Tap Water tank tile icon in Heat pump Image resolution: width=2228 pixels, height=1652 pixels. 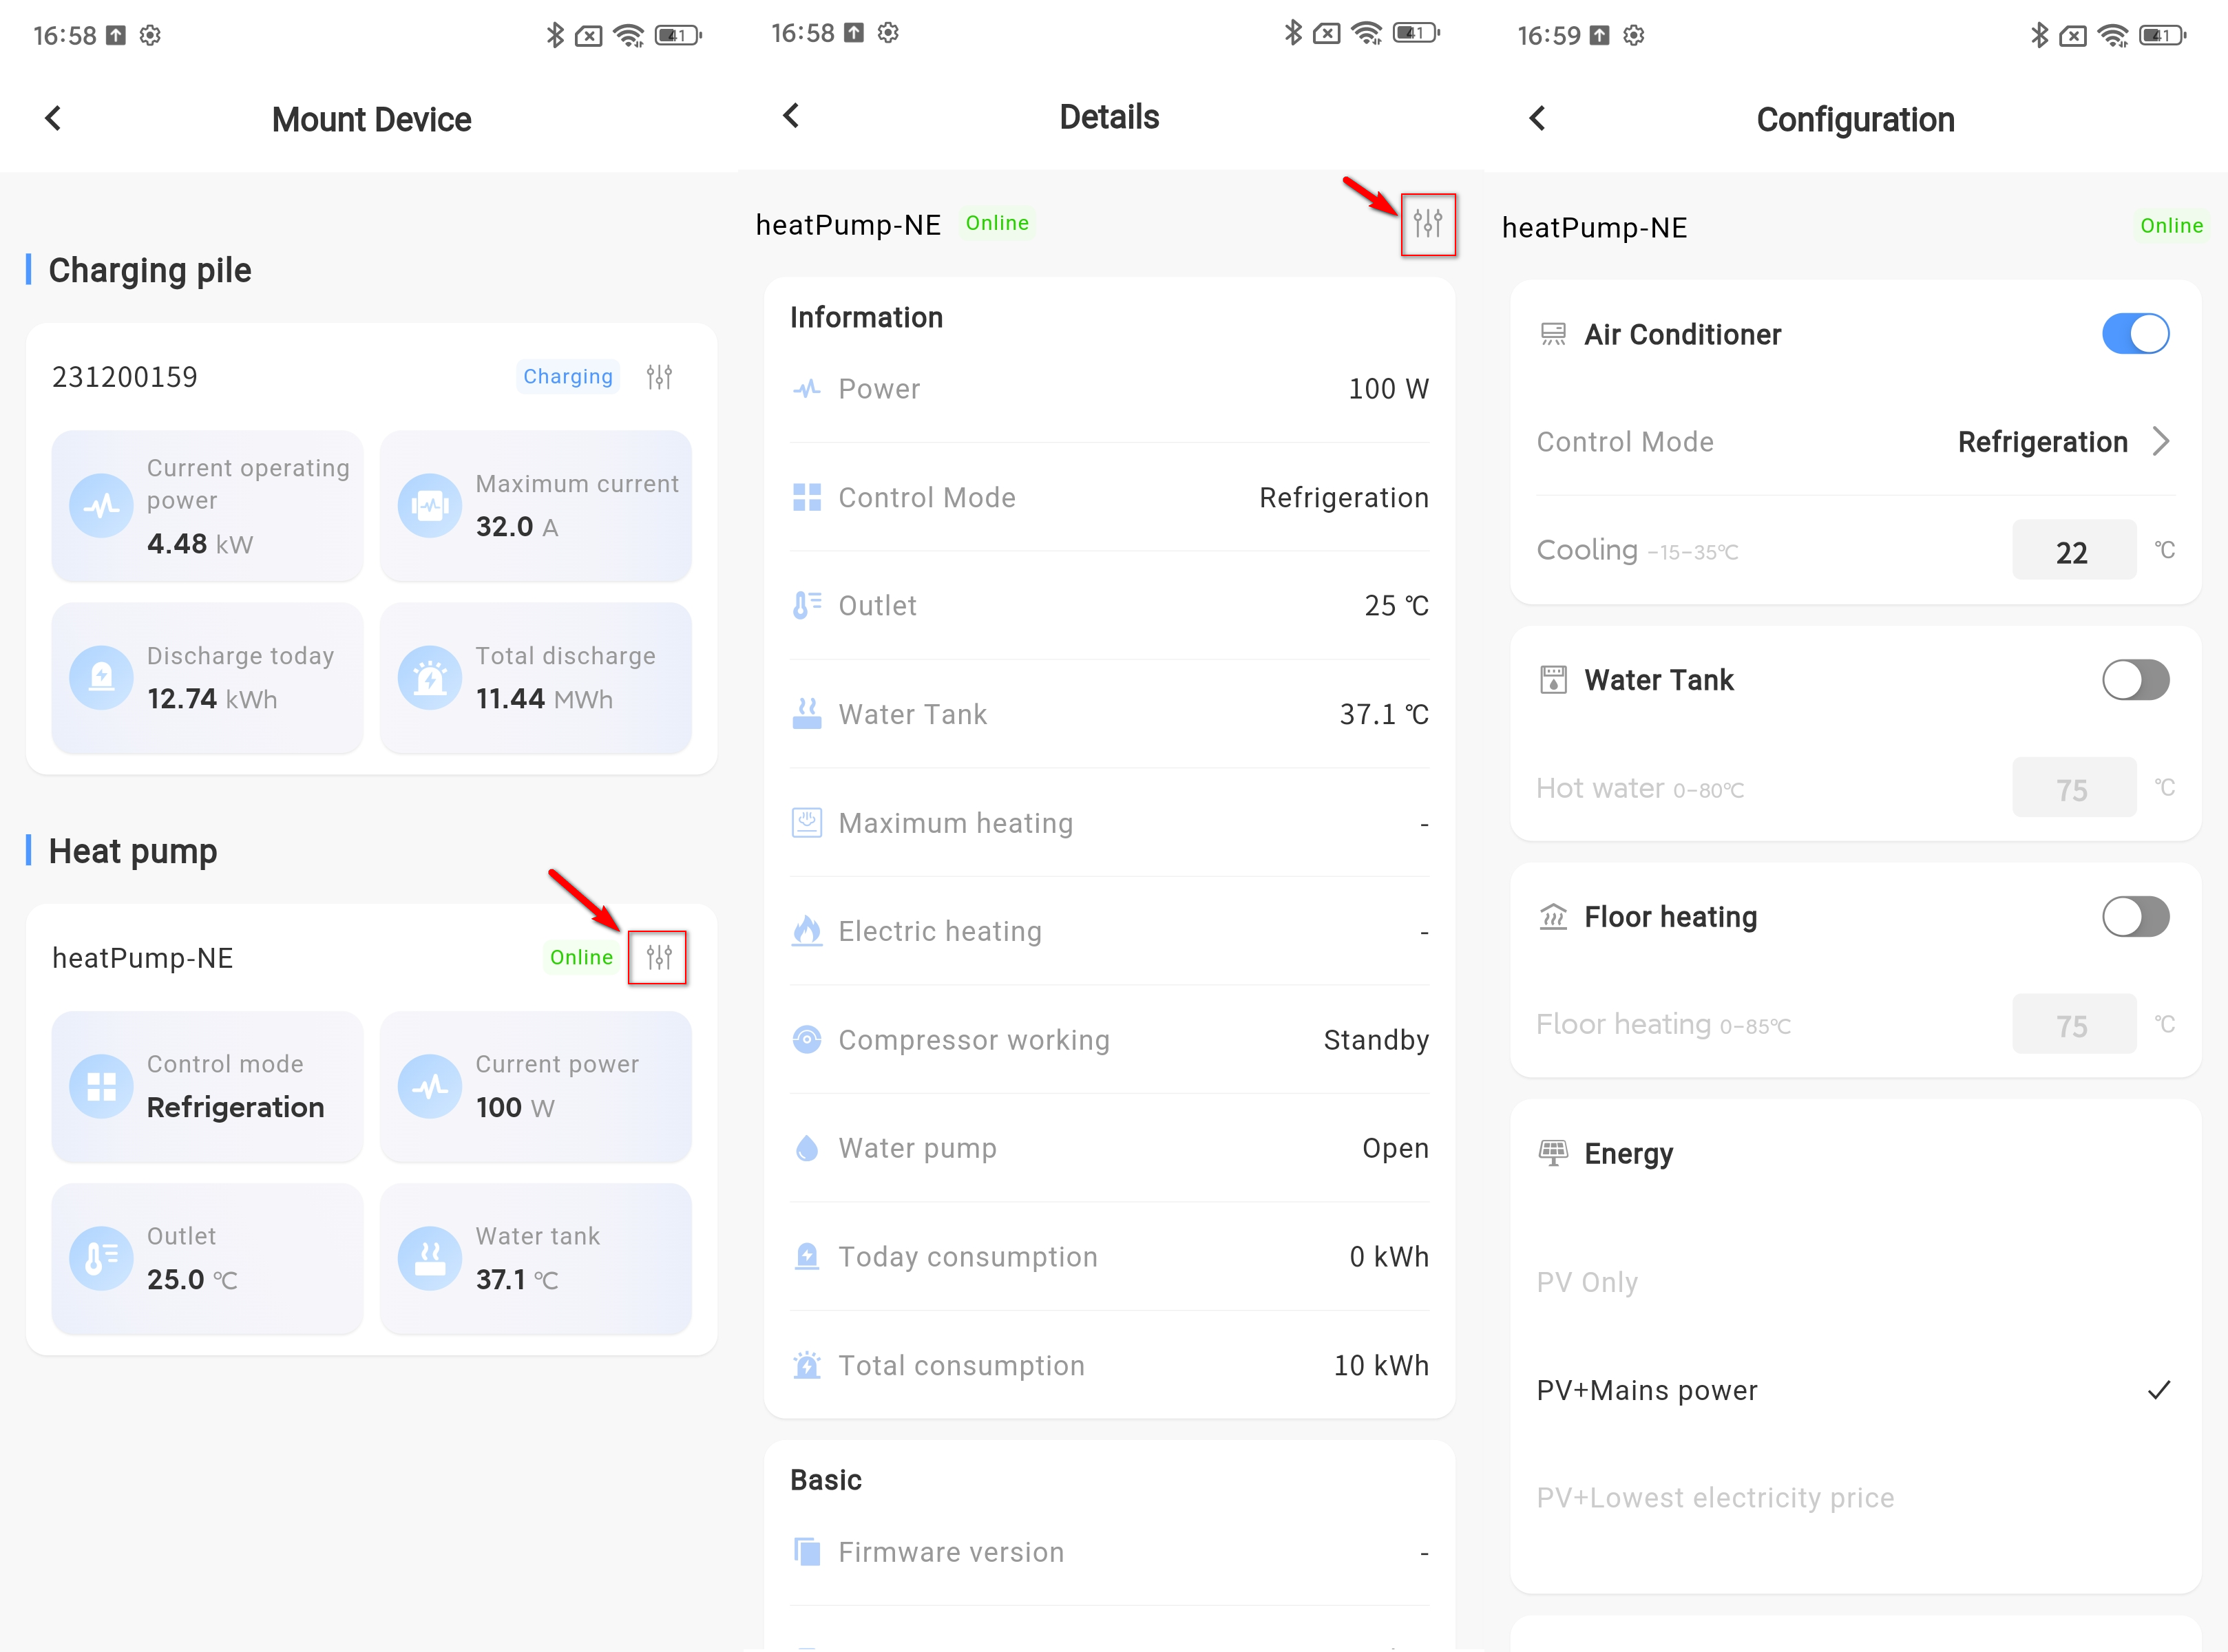(x=430, y=1258)
